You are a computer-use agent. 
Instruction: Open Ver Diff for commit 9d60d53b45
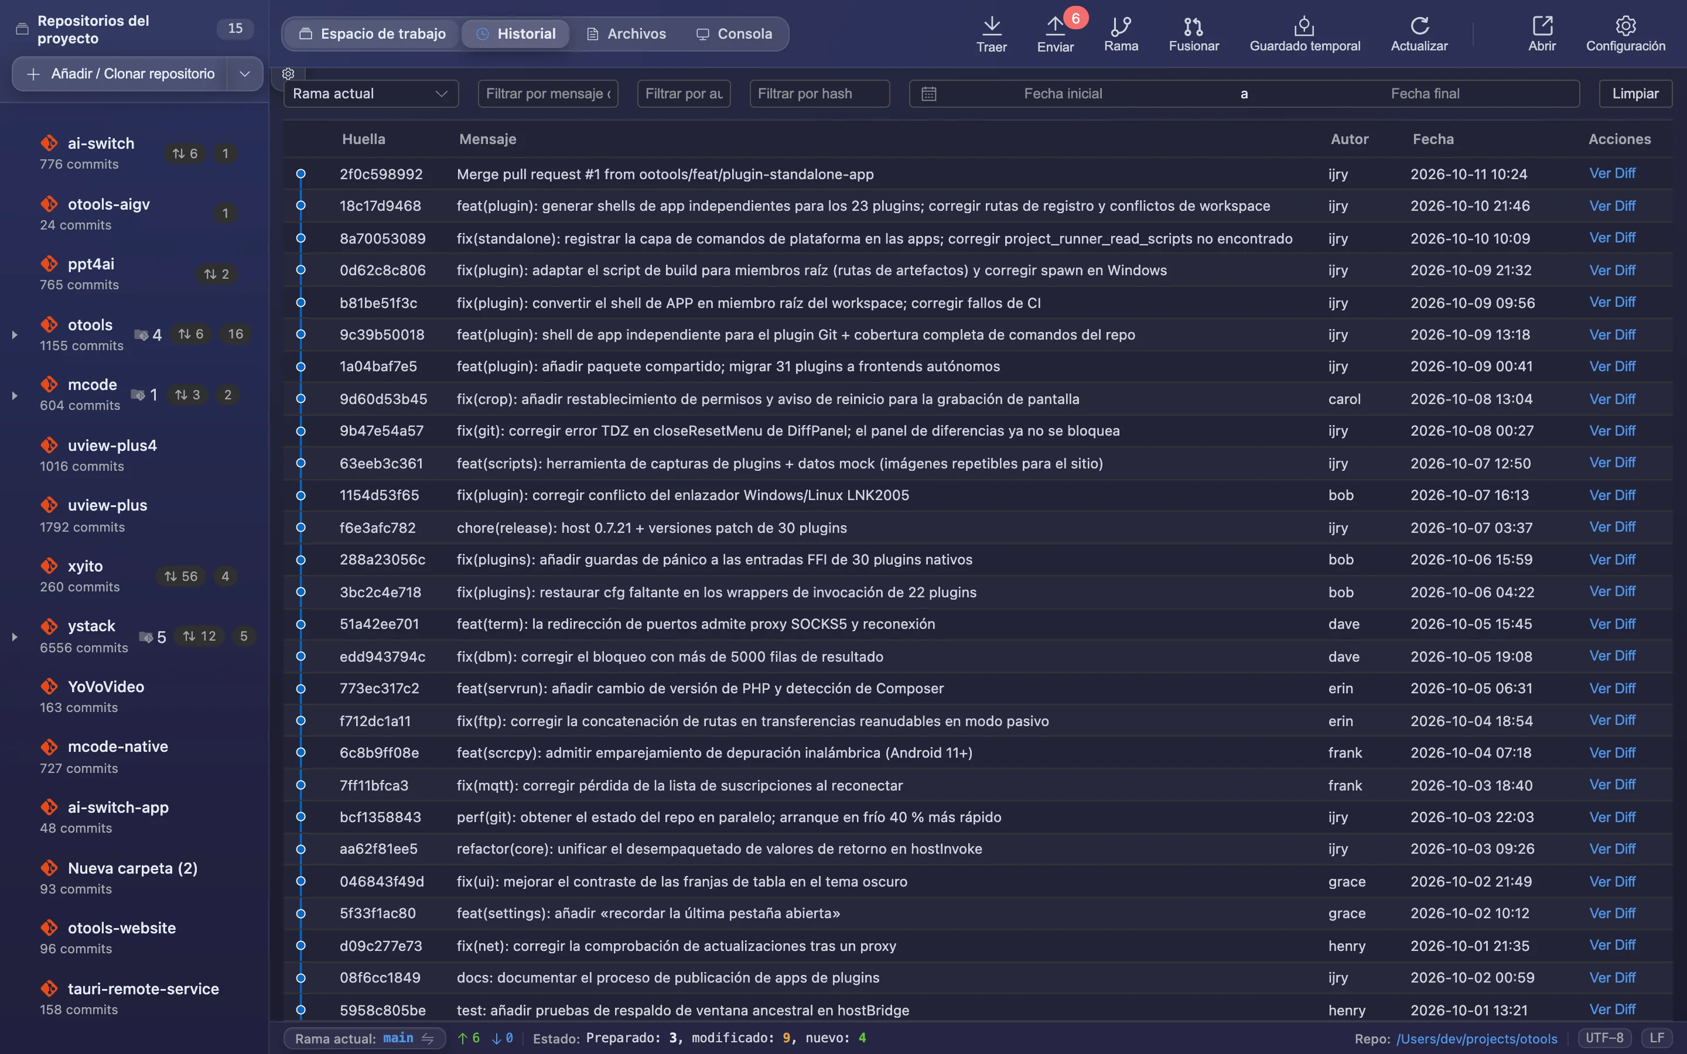click(x=1611, y=399)
